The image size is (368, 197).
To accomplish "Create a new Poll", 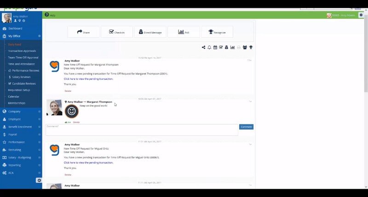I will (184, 32).
